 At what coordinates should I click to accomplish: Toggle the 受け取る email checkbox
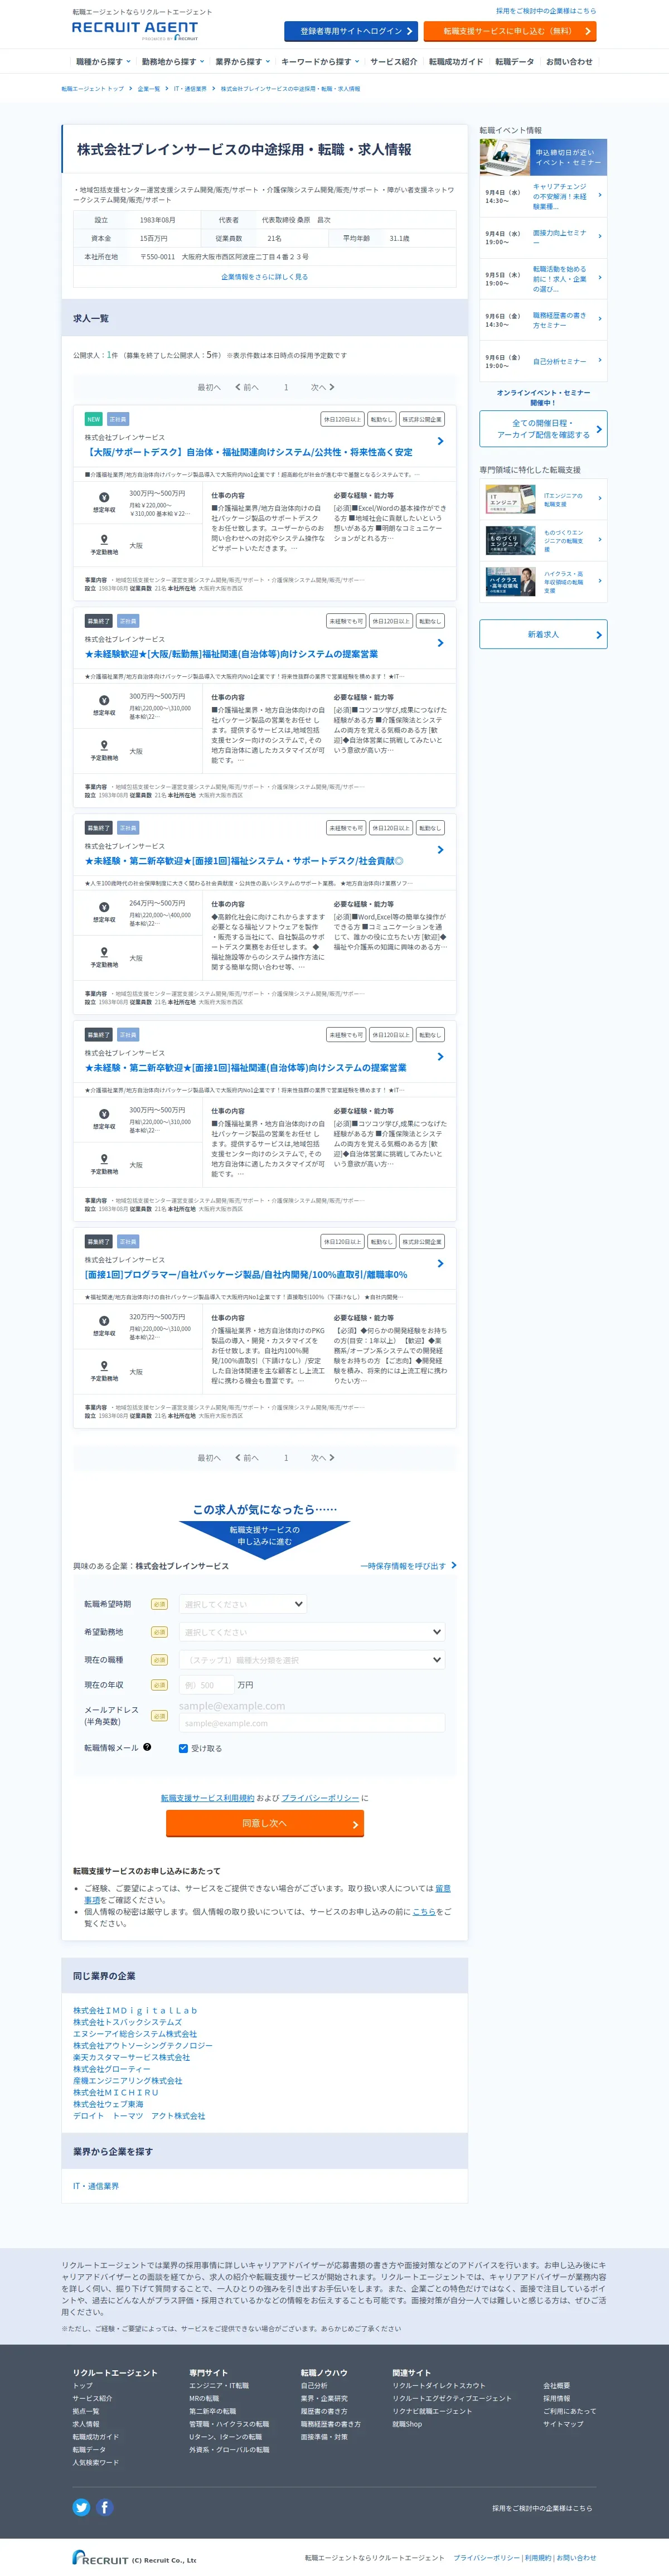pos(183,1748)
